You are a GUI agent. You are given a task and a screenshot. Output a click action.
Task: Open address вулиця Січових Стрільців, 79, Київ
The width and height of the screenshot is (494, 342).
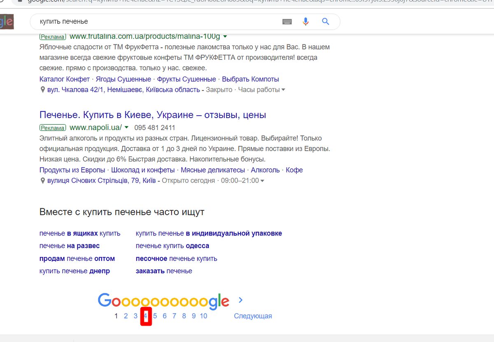(101, 181)
